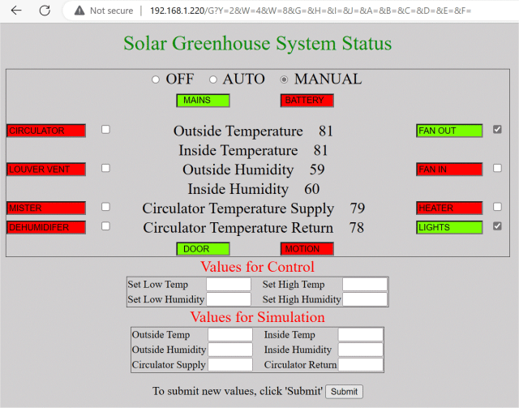This screenshot has height=408, width=519.
Task: Toggle the Mister checkbox
Action: (105, 207)
